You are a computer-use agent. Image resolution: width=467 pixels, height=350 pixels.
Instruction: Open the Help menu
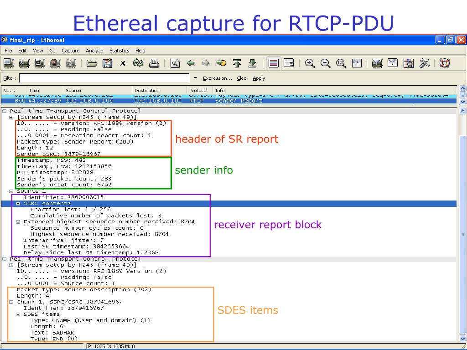point(140,51)
